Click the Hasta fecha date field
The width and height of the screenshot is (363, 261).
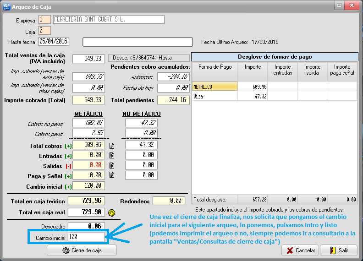(x=54, y=41)
